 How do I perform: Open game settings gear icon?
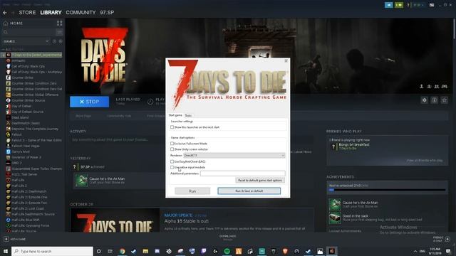coord(425,100)
